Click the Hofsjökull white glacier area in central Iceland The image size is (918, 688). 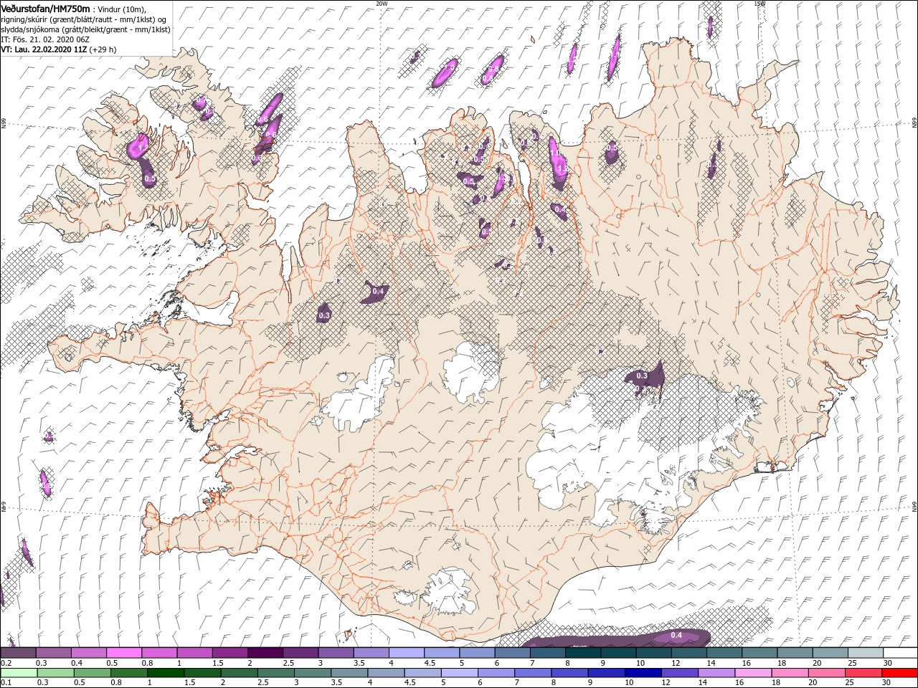point(471,371)
